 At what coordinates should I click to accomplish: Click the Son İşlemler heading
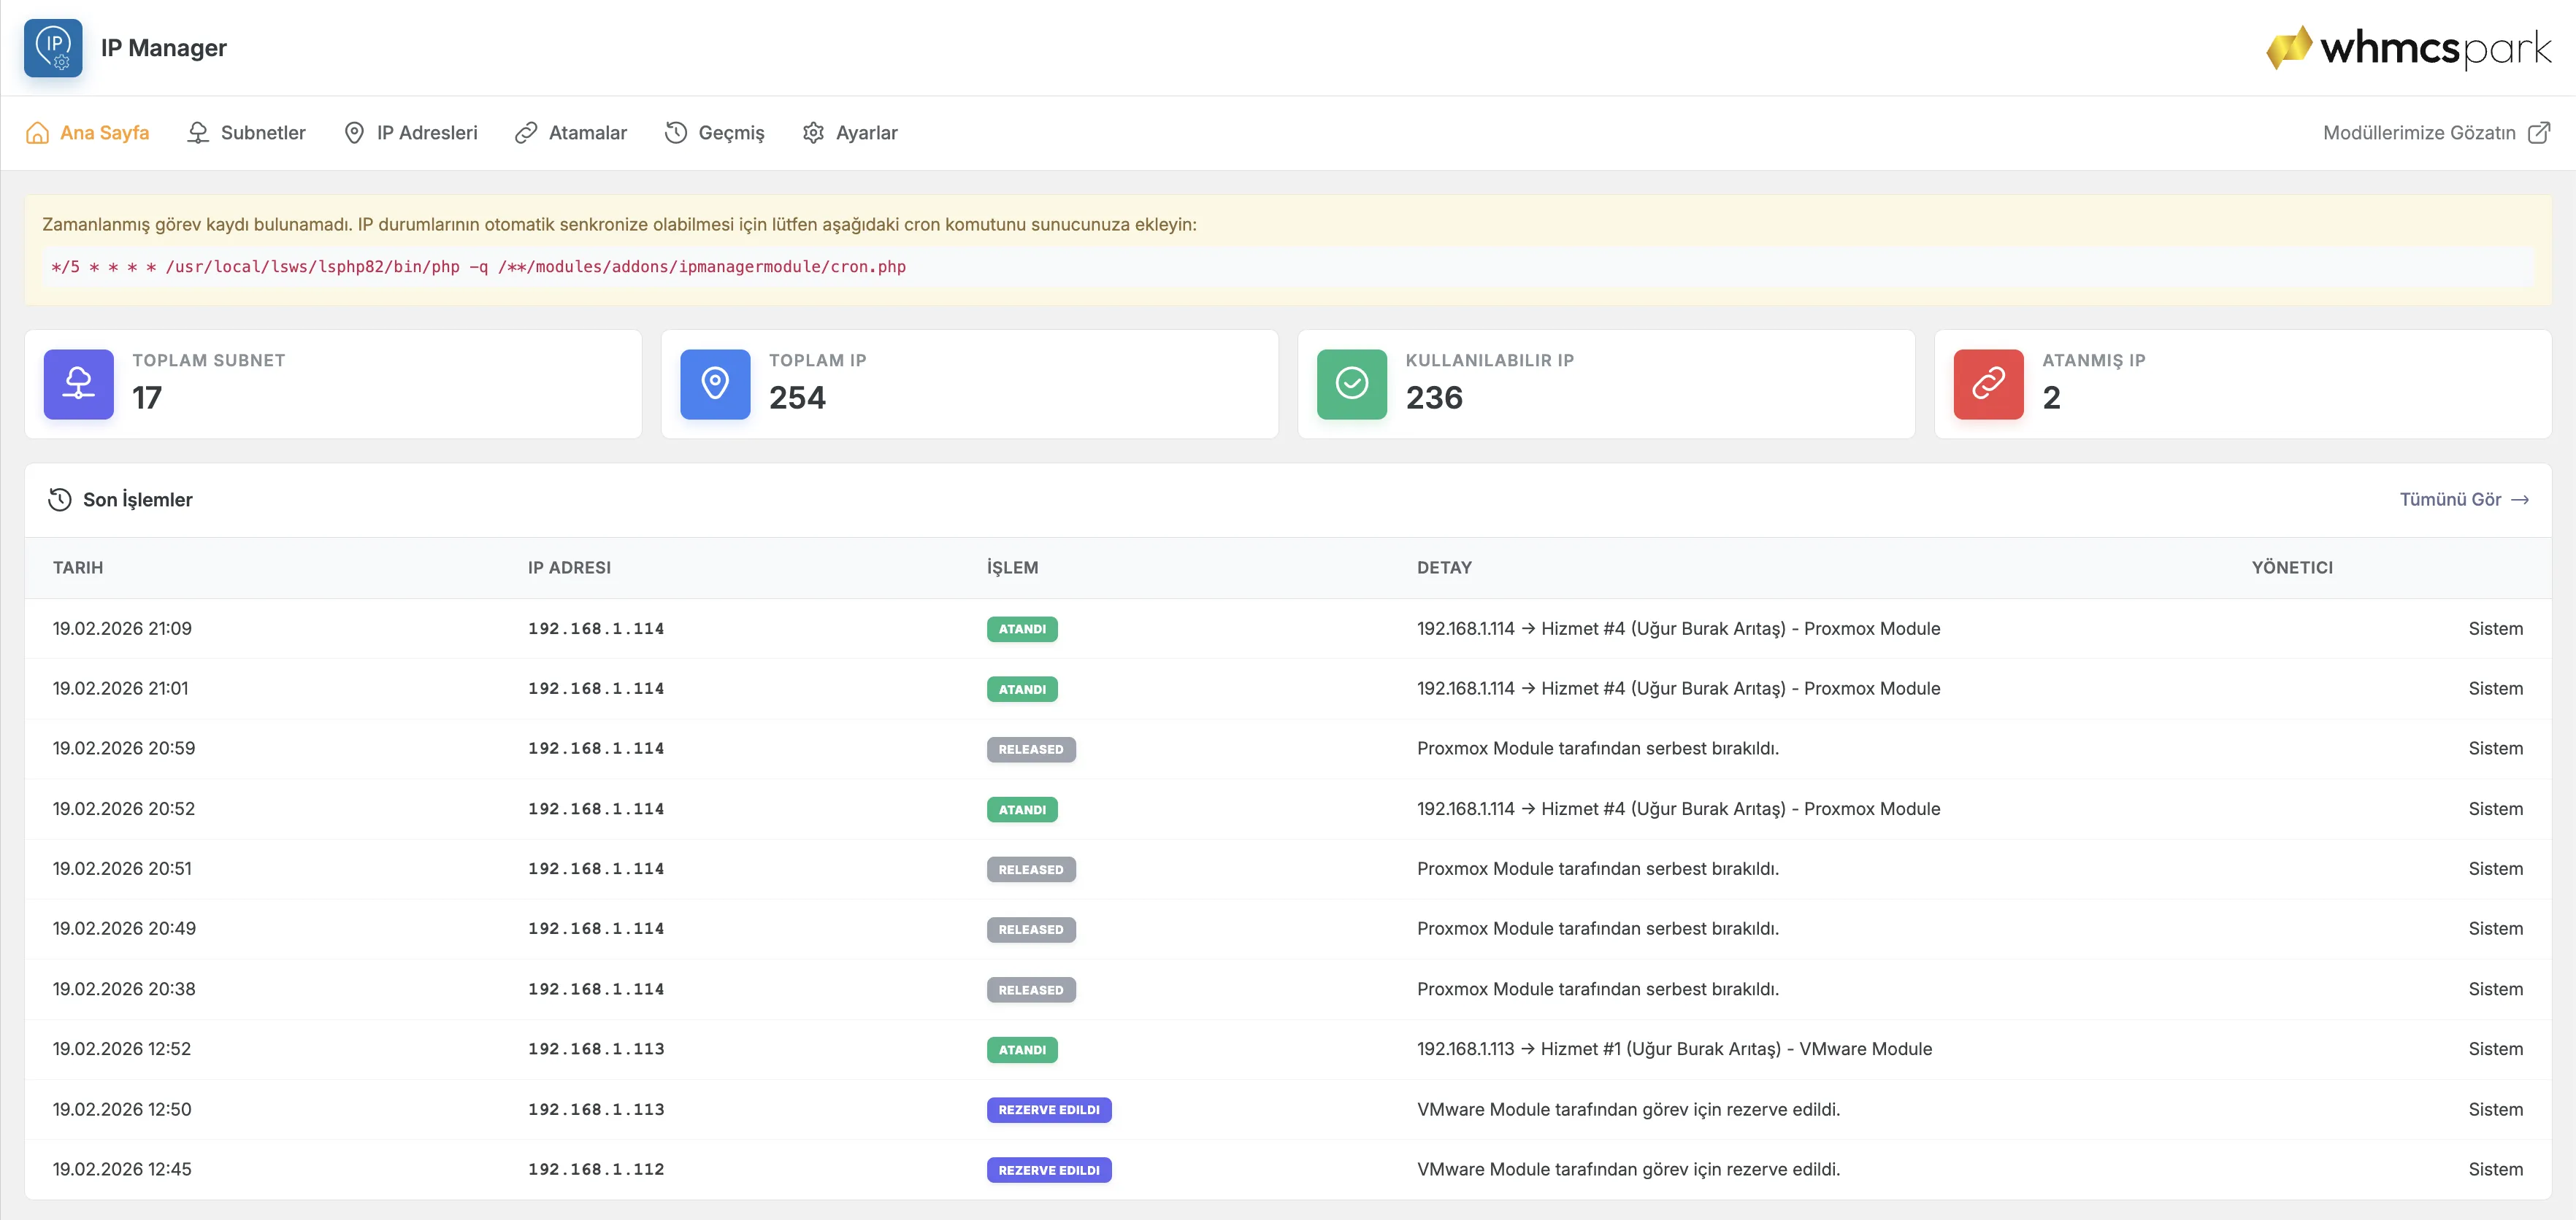point(138,500)
